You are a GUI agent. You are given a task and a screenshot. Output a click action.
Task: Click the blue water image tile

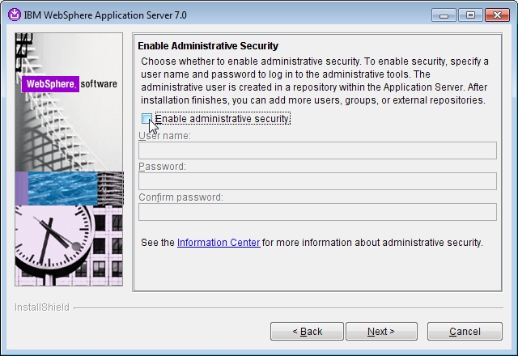(73, 188)
